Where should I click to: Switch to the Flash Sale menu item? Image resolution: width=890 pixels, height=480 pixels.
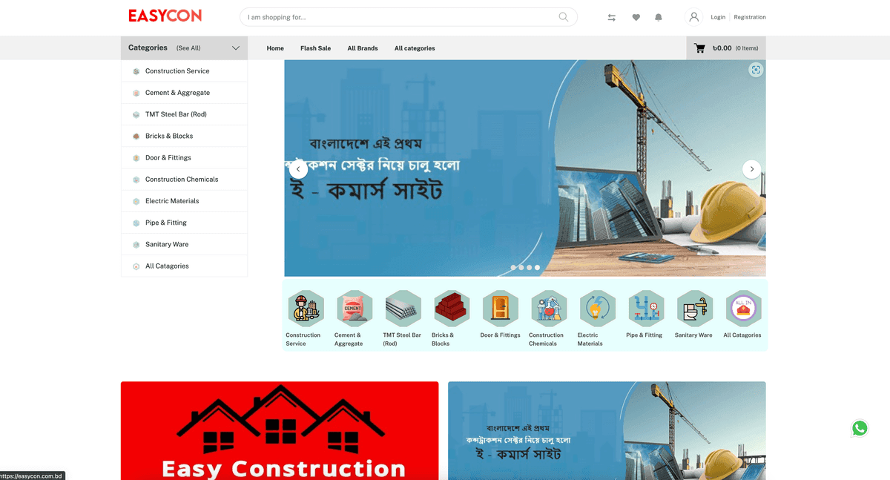pyautogui.click(x=315, y=47)
